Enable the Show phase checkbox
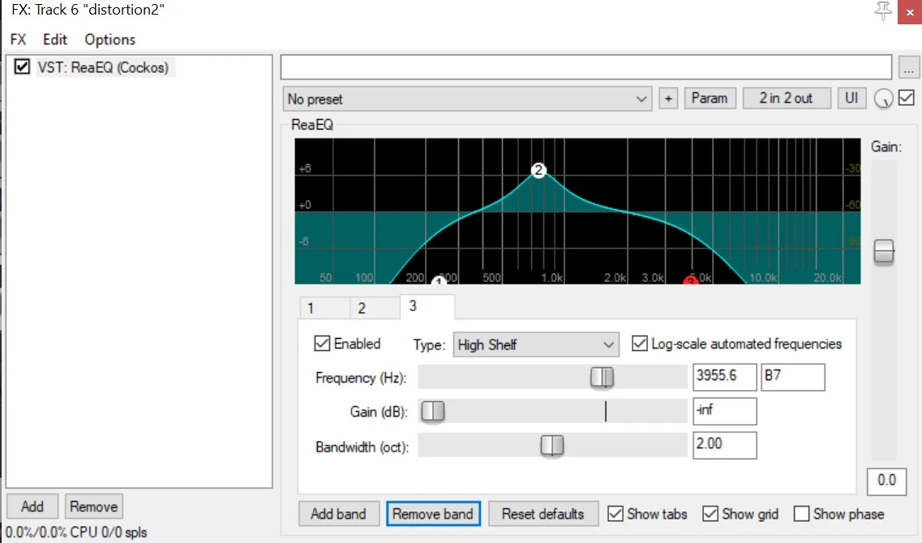This screenshot has width=922, height=543. (x=801, y=514)
